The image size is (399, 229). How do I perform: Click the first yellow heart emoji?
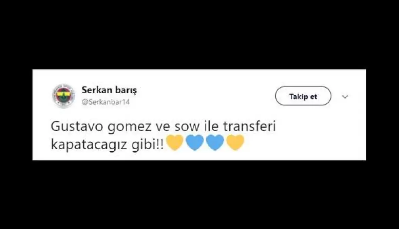[174, 142]
